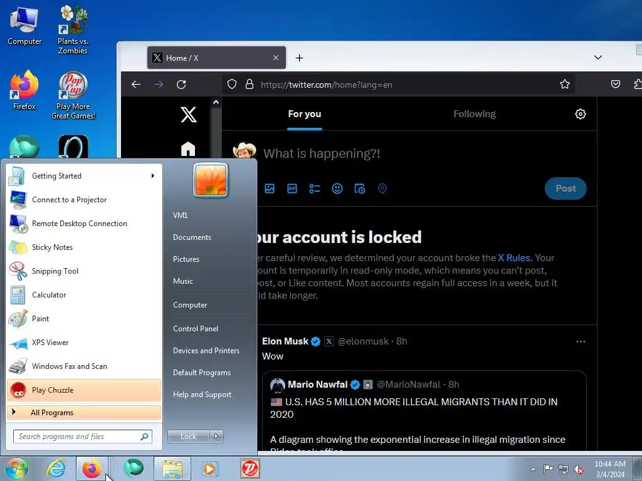Expand All Programs in Start menu

pyautogui.click(x=84, y=413)
